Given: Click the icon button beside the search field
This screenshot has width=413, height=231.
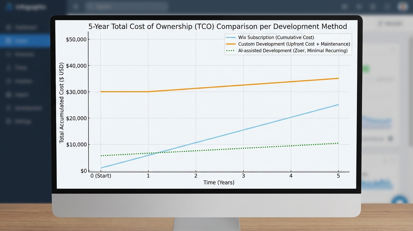Looking at the screenshot, I should [x=75, y=6].
